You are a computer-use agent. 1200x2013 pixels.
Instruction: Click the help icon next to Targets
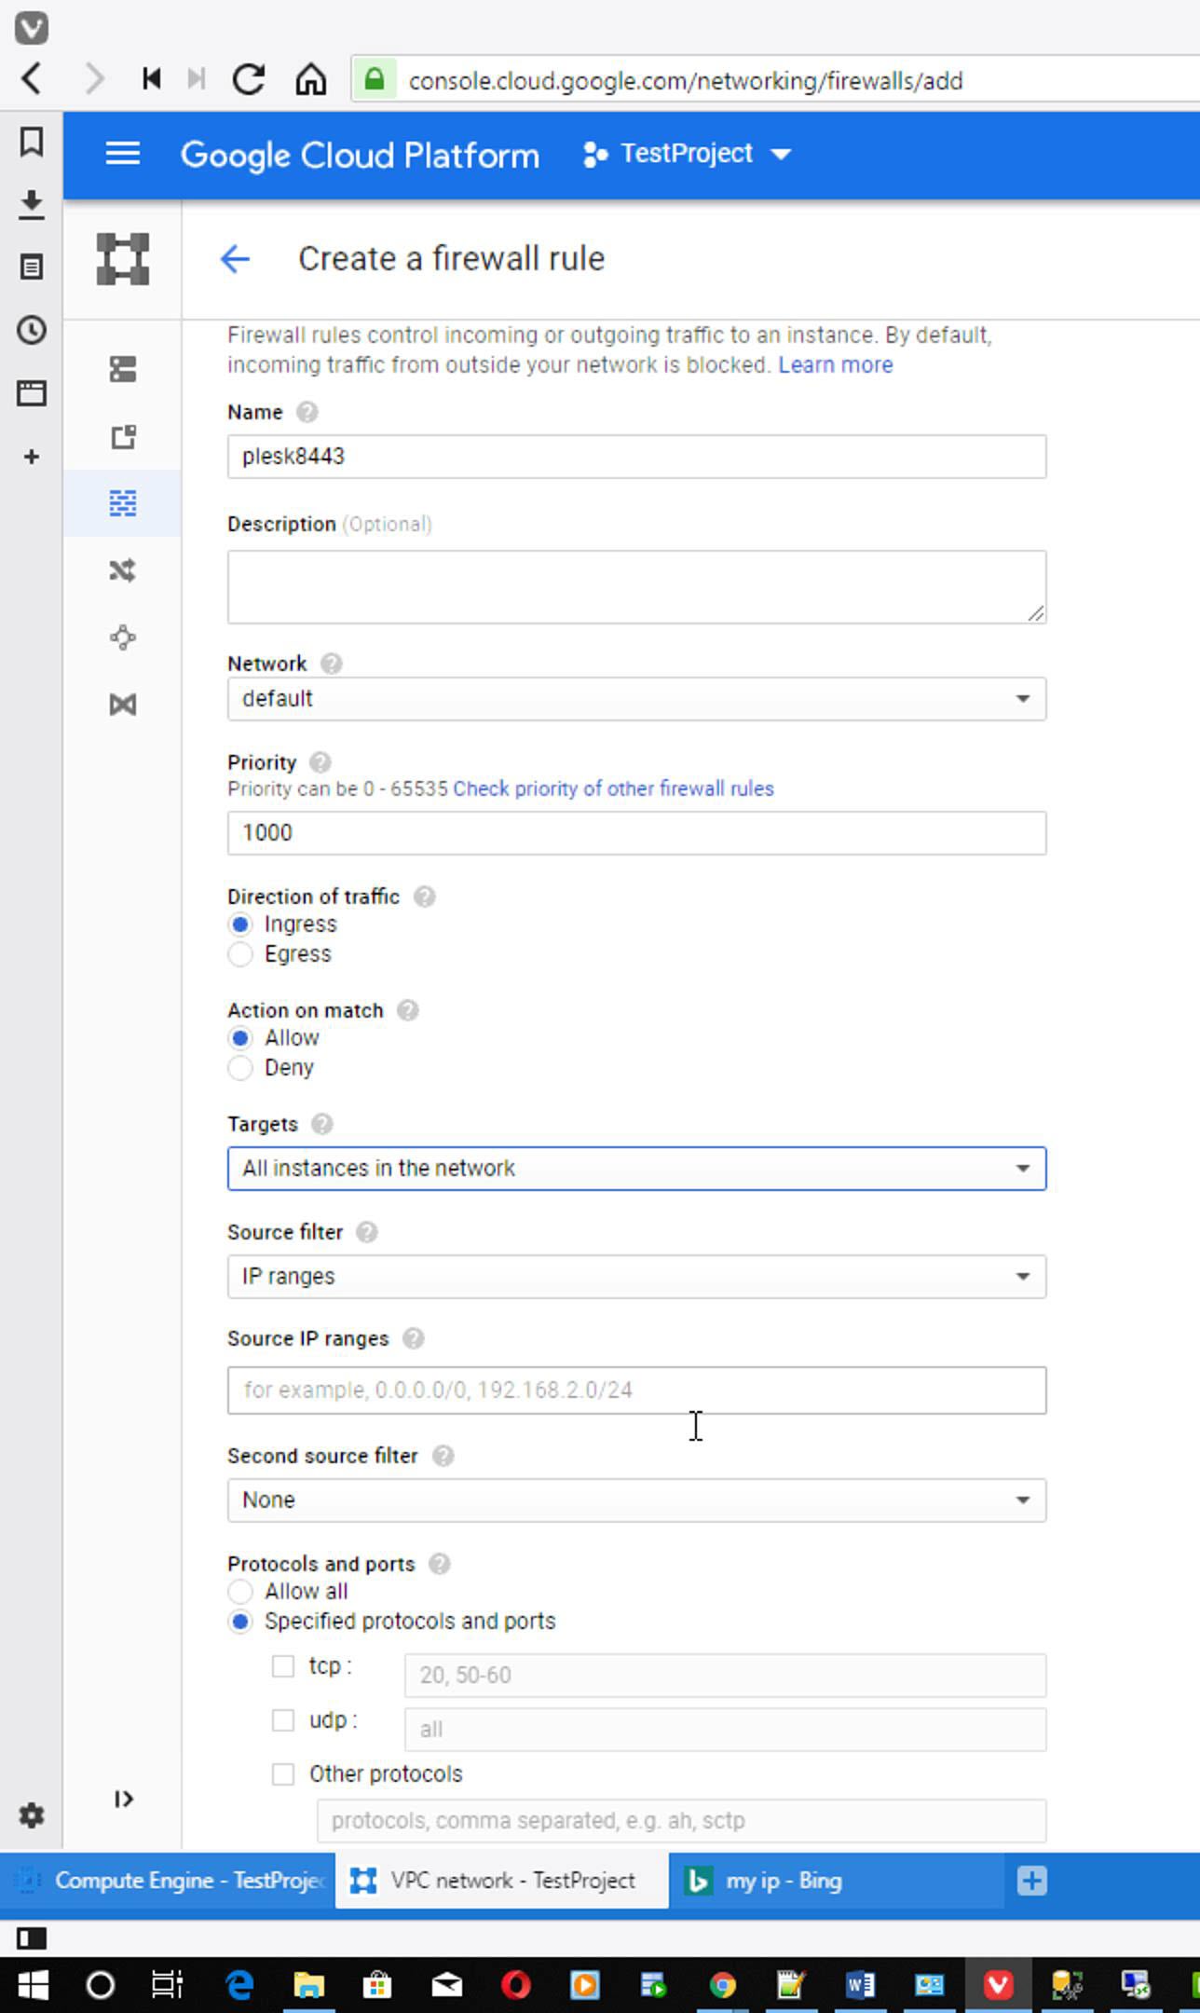click(321, 1124)
